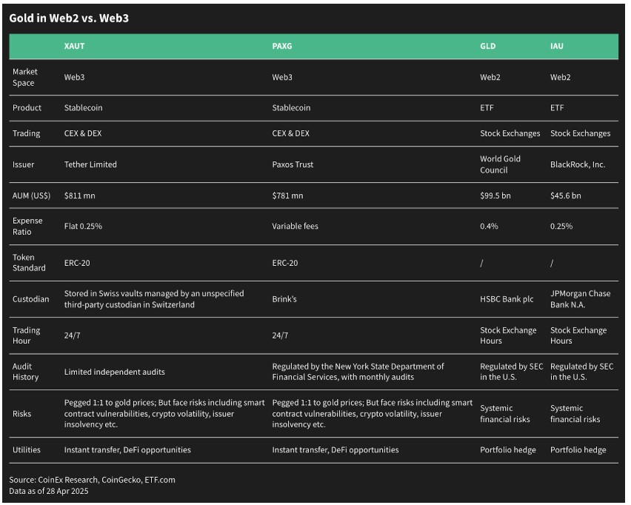
Task: Click the PAXG column header
Action: (281, 46)
